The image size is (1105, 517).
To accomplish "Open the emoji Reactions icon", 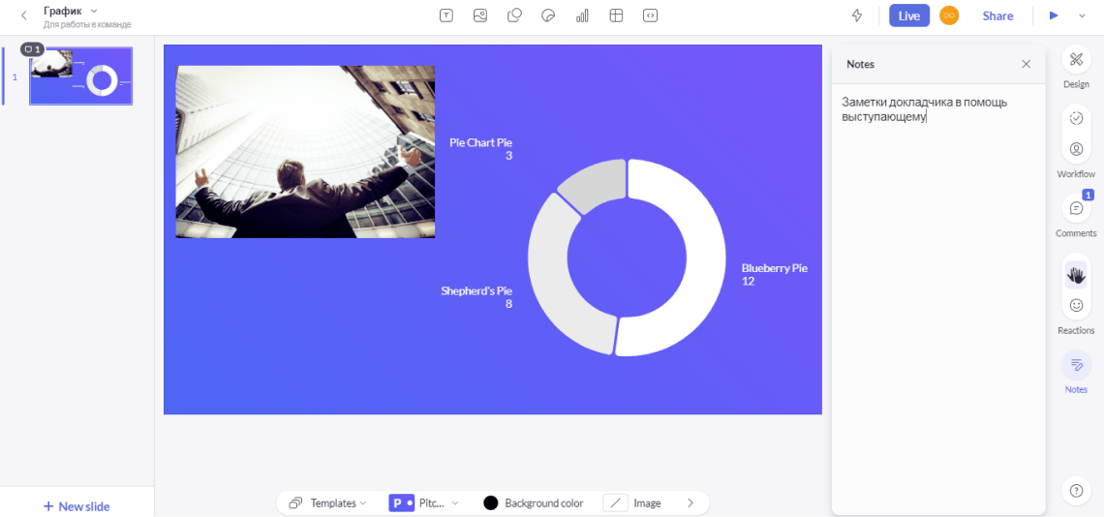I will [1076, 305].
